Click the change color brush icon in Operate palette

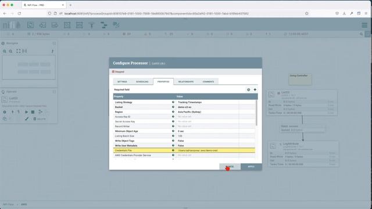click(x=27, y=118)
